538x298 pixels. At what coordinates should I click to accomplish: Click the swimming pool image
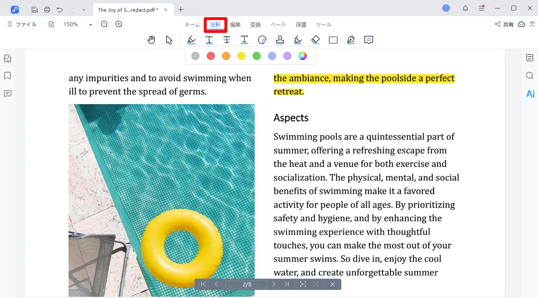(161, 200)
